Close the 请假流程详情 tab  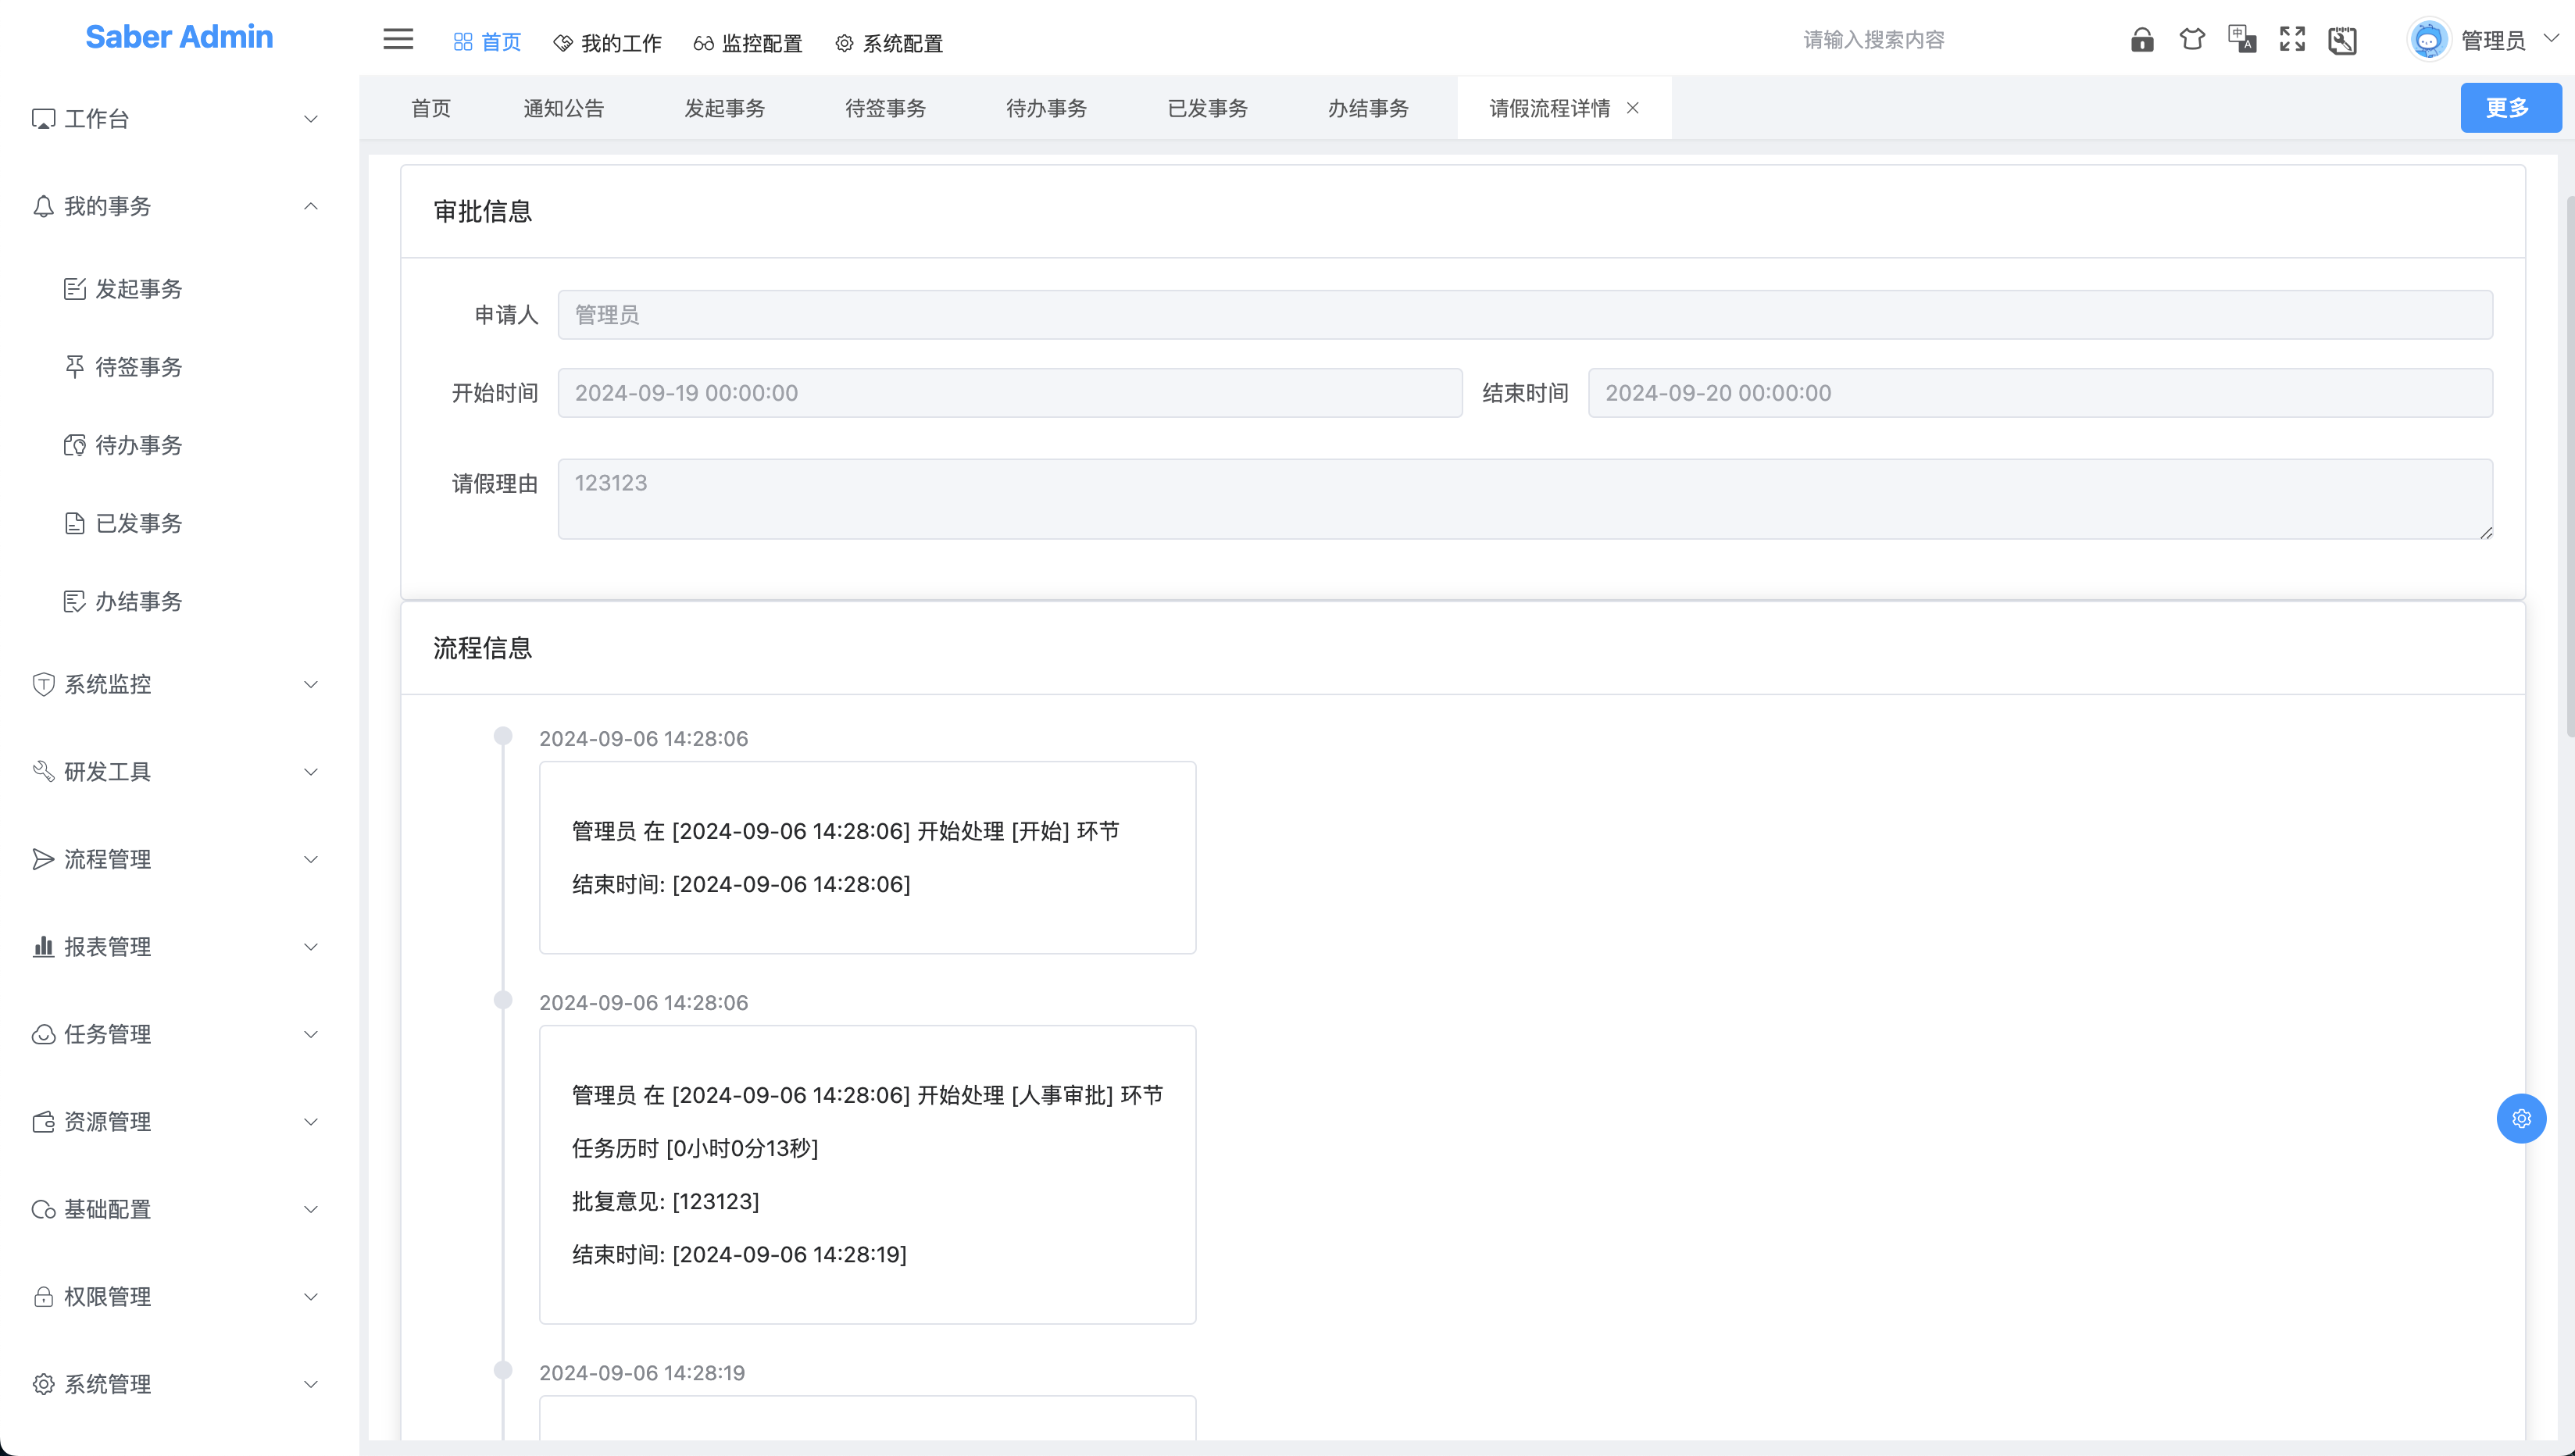click(x=1632, y=108)
